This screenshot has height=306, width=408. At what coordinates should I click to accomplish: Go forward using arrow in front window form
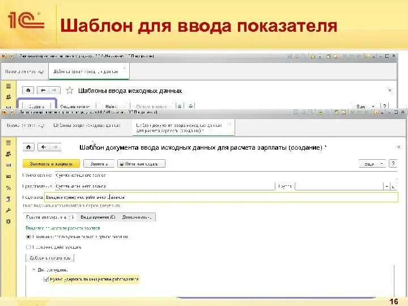[x=55, y=147]
